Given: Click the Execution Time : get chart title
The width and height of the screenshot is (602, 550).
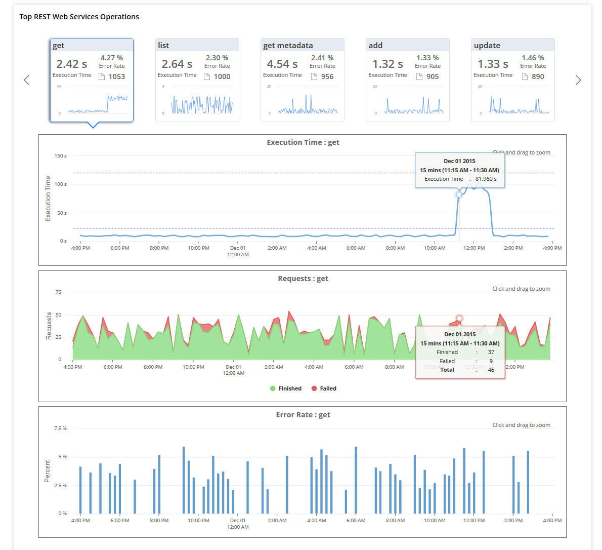Looking at the screenshot, I should (x=303, y=142).
